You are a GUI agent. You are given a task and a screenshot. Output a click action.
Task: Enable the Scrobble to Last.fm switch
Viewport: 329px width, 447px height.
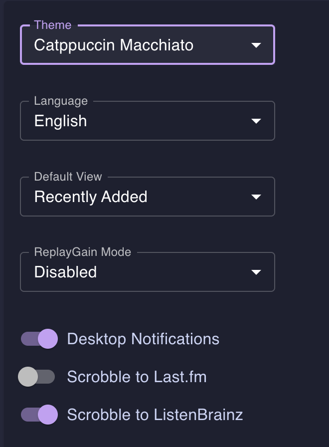click(36, 377)
